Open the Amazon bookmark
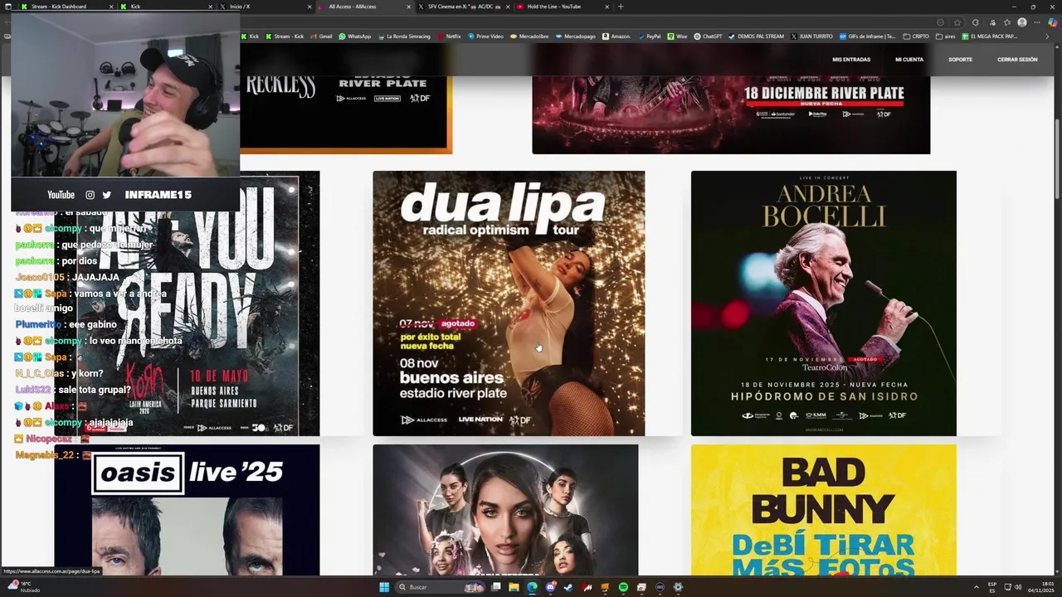1062x597 pixels. click(x=616, y=36)
